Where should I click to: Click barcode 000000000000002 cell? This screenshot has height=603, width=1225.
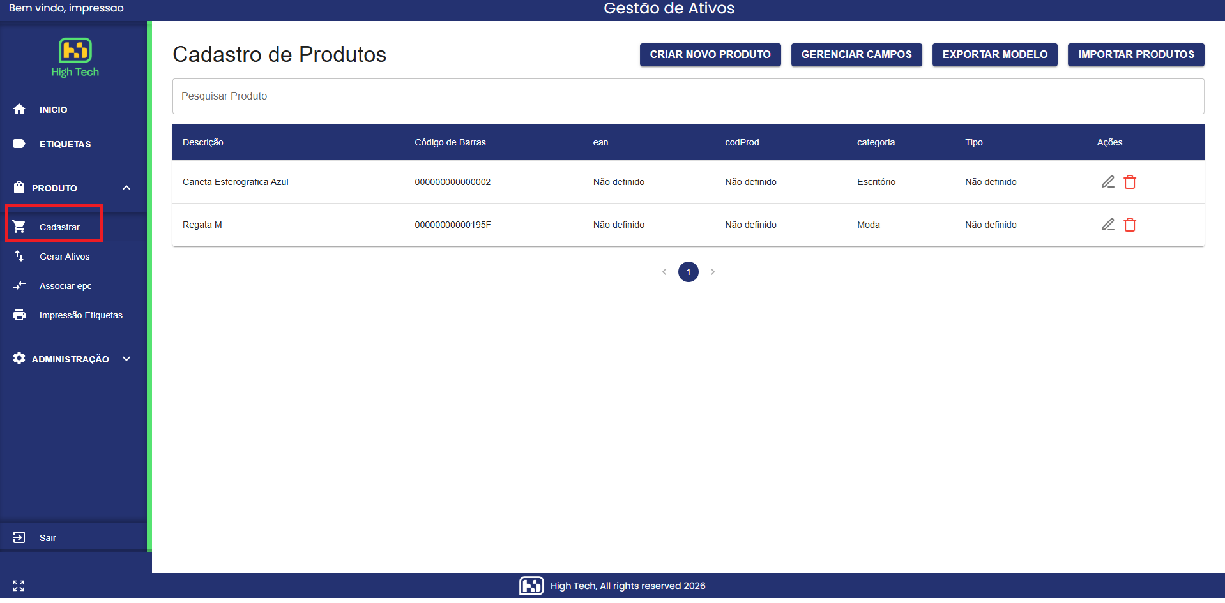tap(453, 182)
